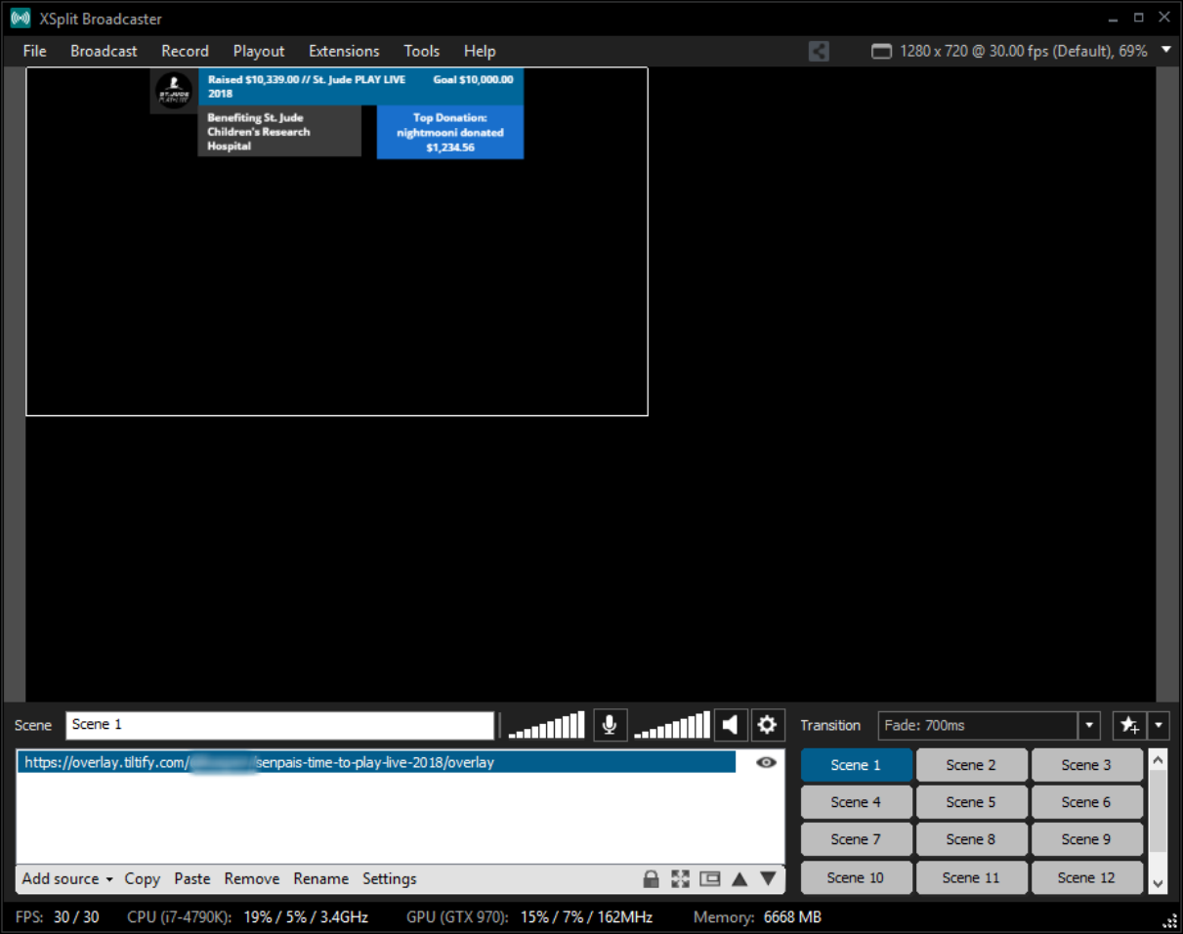Click Paste in source toolbar
The width and height of the screenshot is (1183, 934).
click(192, 878)
